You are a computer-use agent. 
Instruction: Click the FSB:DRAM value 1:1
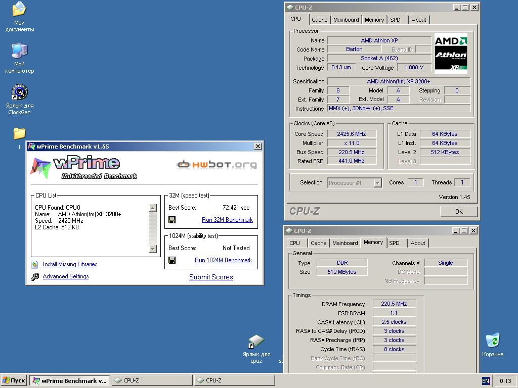coord(394,313)
